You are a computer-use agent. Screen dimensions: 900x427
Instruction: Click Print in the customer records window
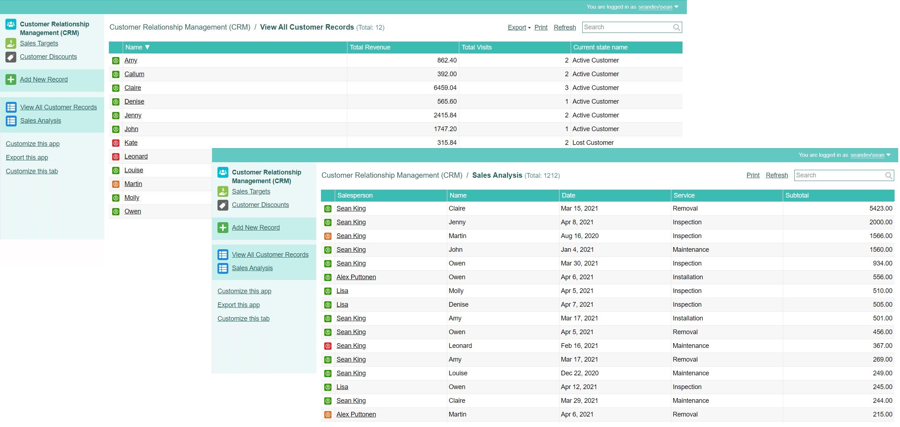coord(541,27)
